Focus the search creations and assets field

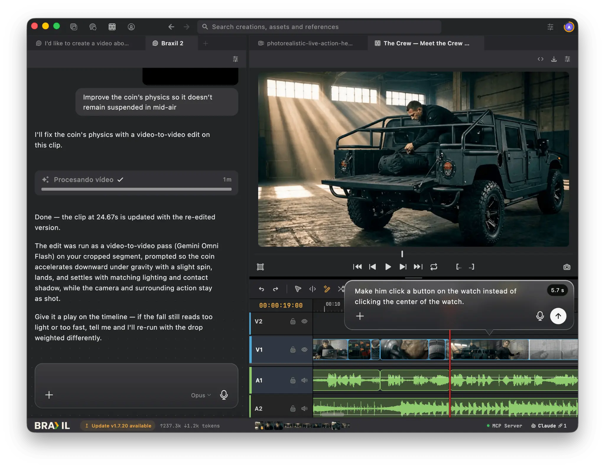pos(319,27)
